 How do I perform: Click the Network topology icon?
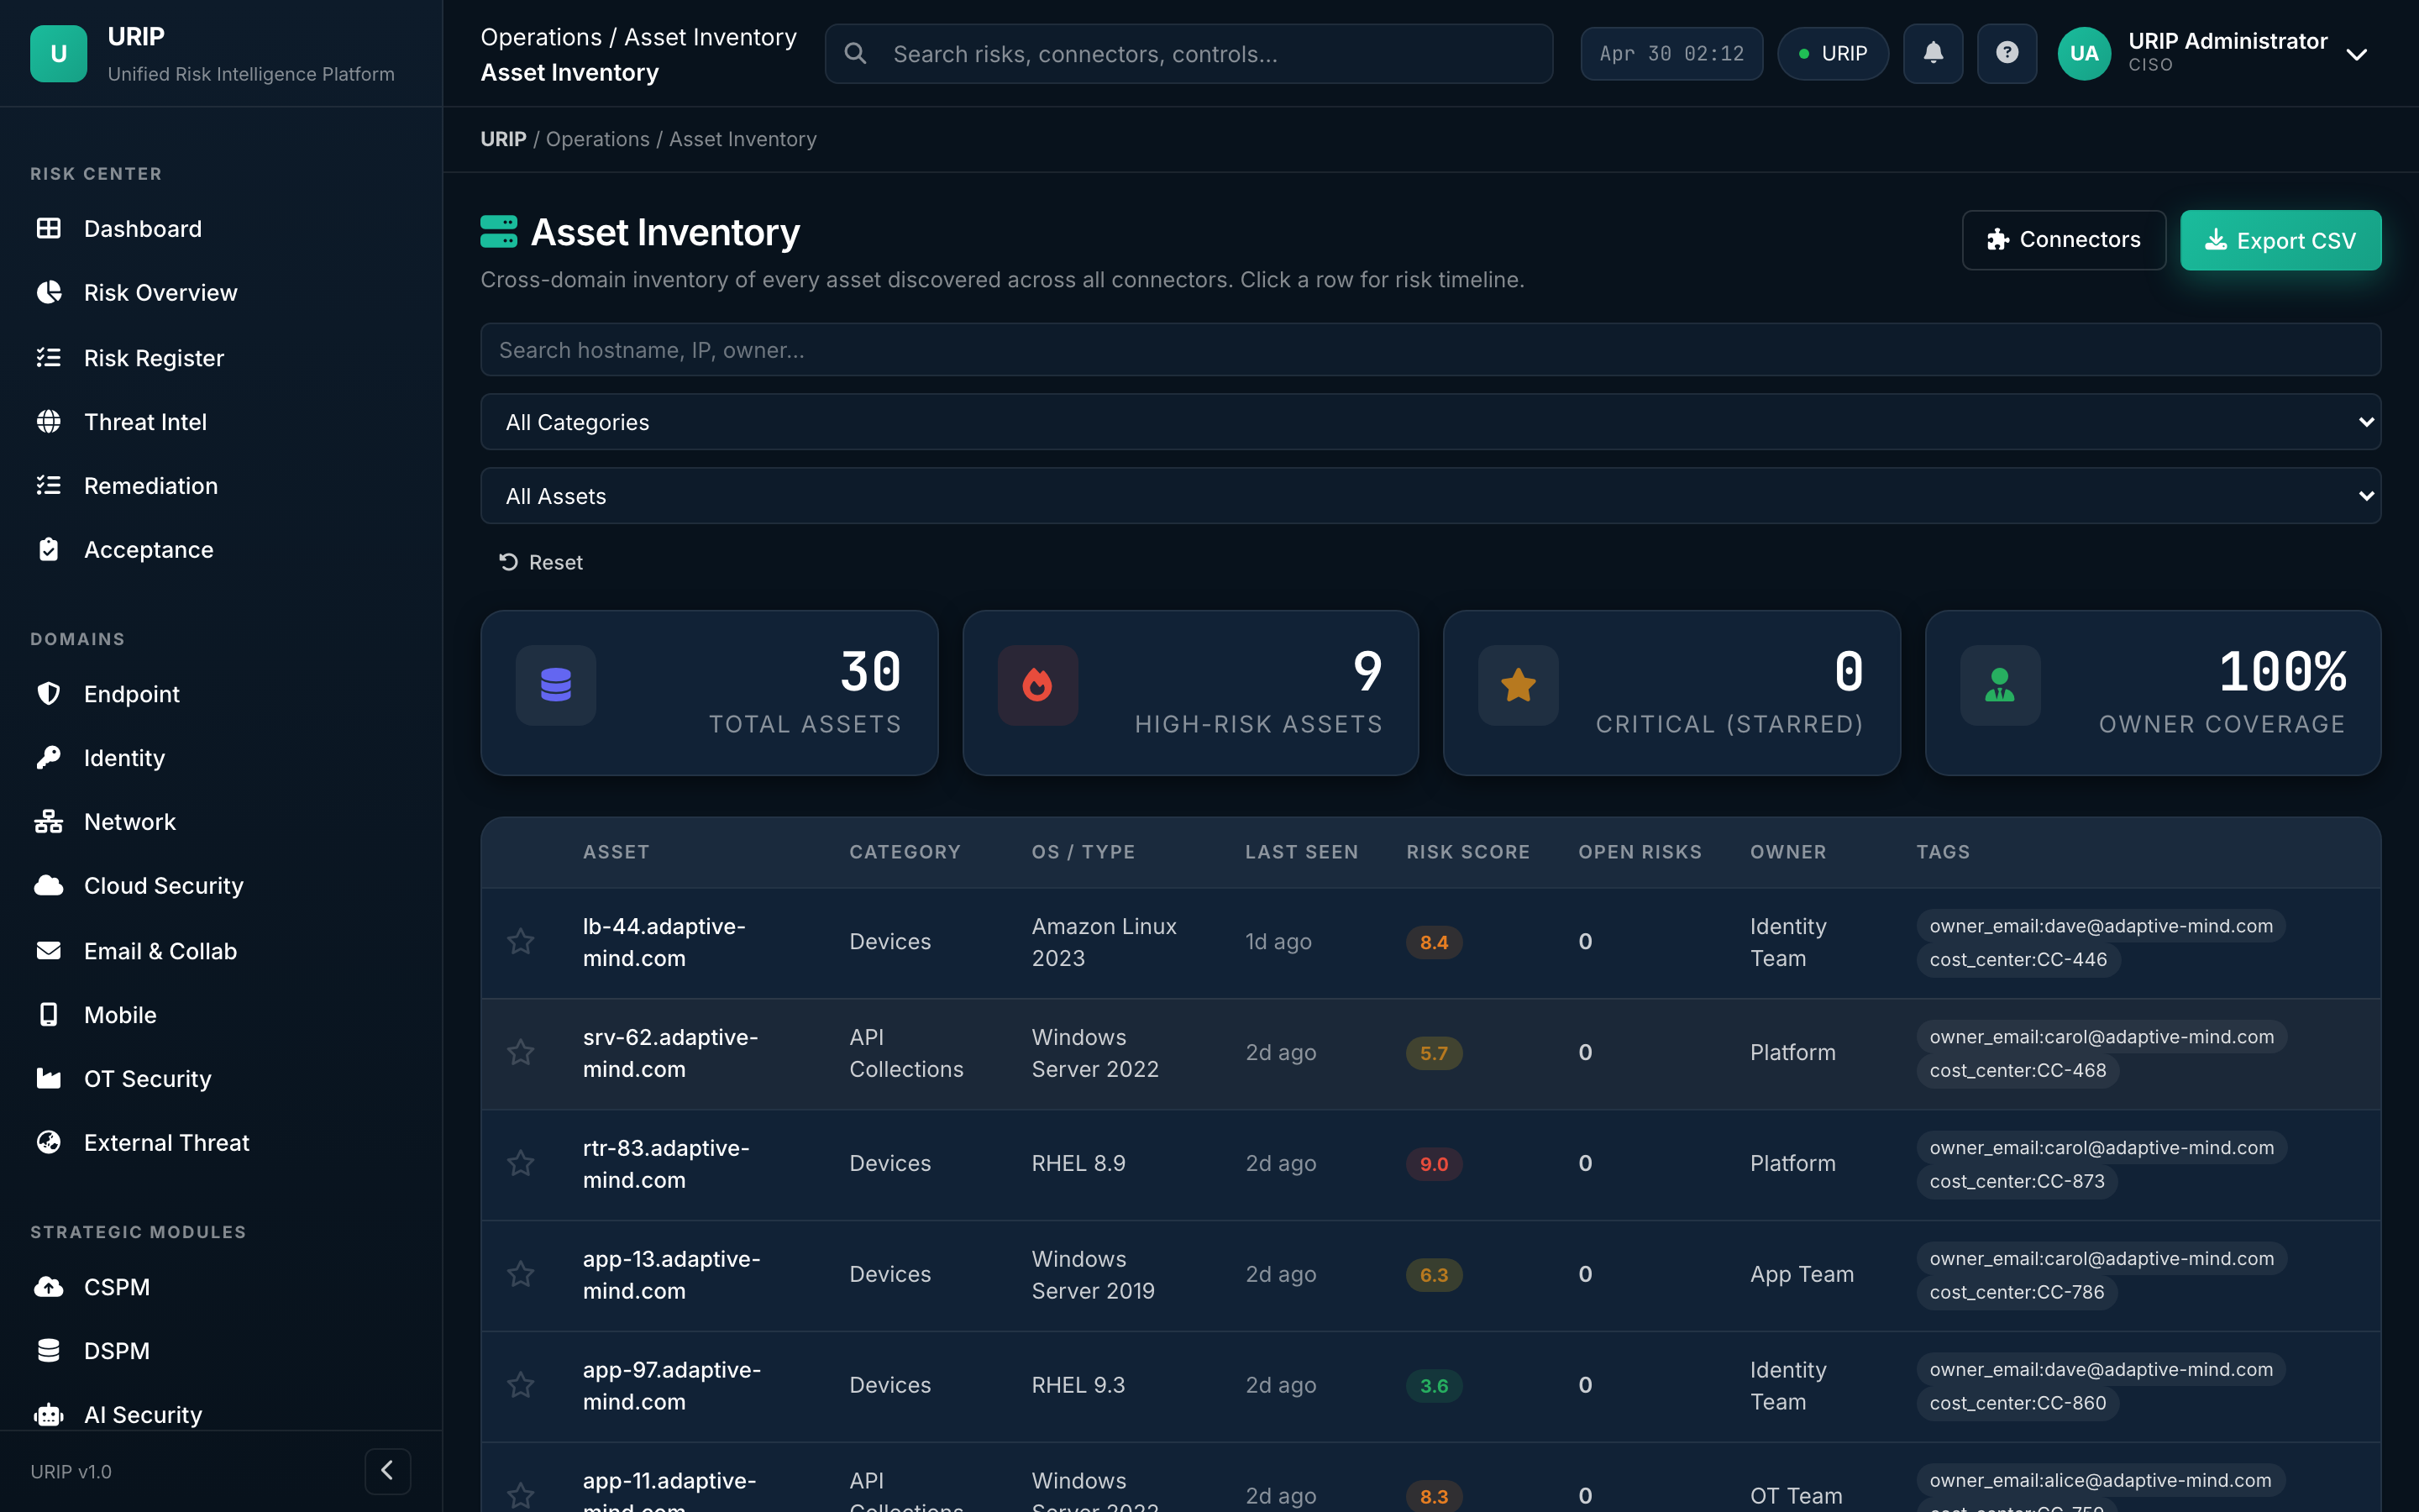48,821
